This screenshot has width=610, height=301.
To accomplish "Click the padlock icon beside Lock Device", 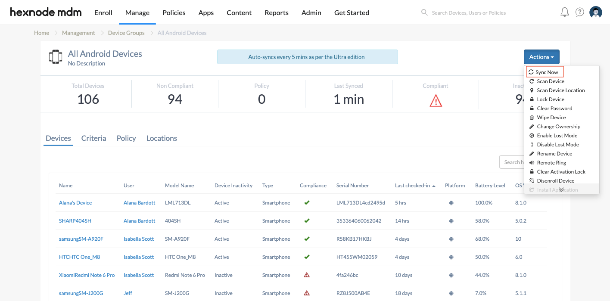I will 532,99.
